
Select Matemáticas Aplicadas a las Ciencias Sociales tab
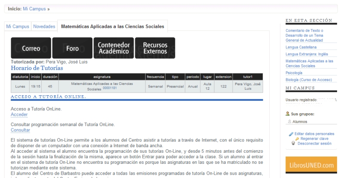(112, 27)
